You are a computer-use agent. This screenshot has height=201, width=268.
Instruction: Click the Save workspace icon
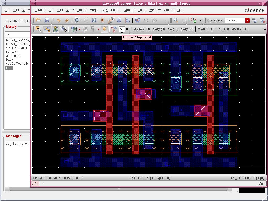[x=254, y=20]
